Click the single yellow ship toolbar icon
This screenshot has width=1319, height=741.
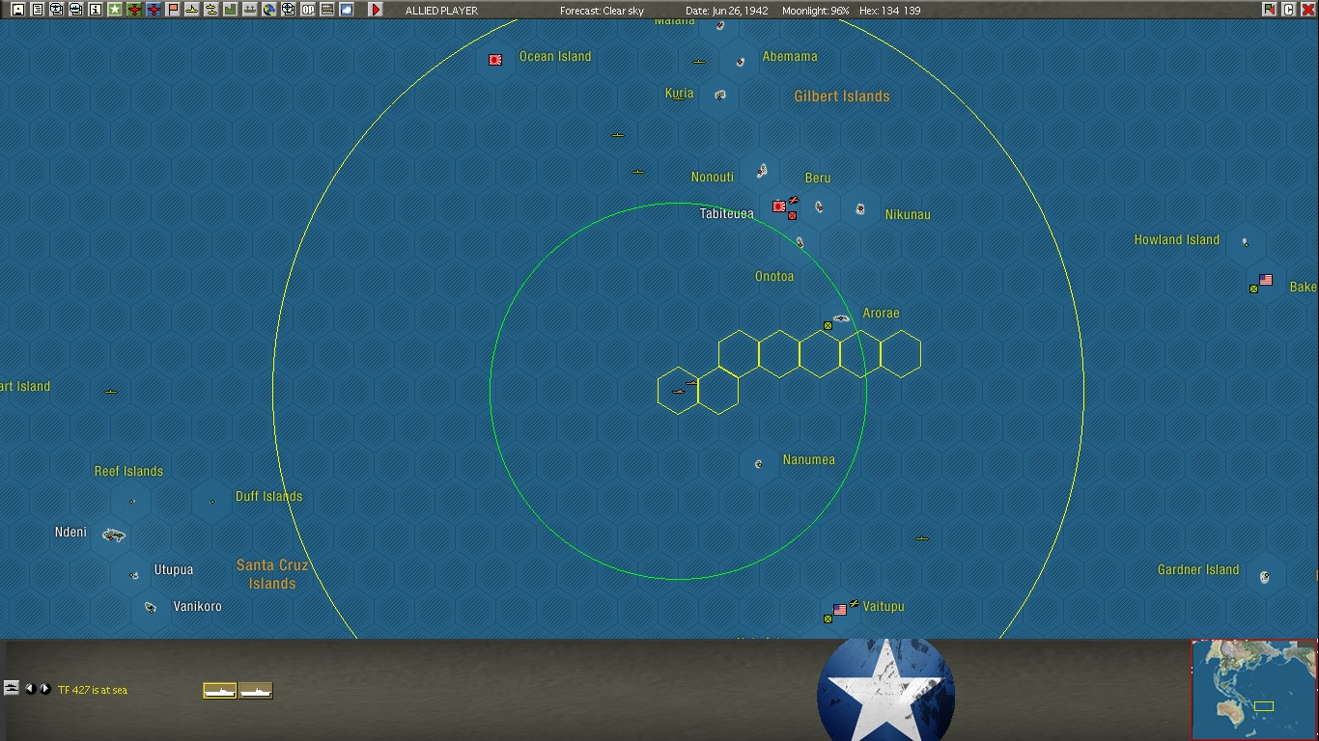pos(192,10)
